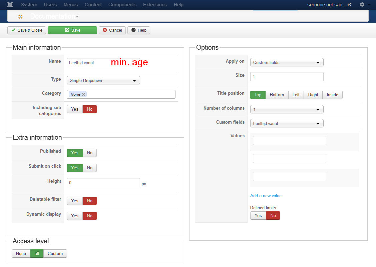Select all access level
This screenshot has height=267, width=376.
pos(37,253)
